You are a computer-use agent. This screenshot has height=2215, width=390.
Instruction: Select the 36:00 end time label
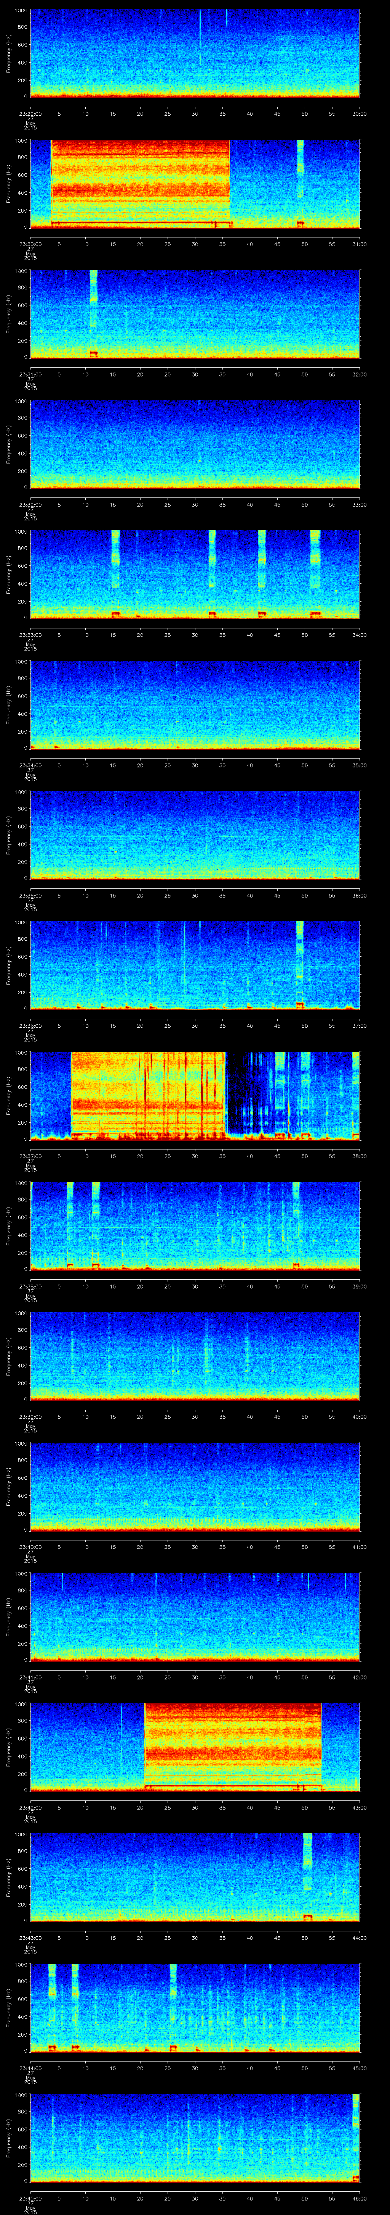pos(360,895)
